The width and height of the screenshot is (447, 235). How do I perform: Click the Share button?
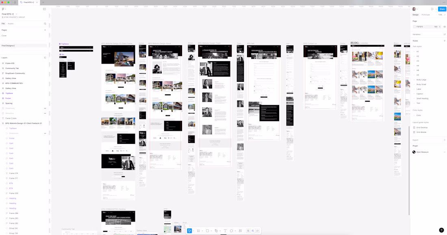pos(442,9)
